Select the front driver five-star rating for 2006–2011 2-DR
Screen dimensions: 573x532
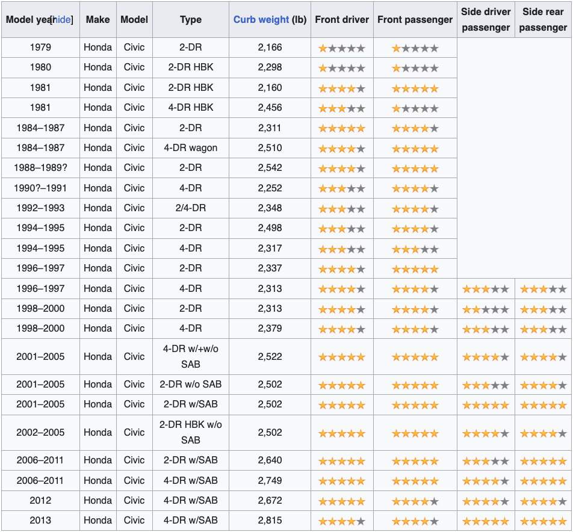point(341,460)
